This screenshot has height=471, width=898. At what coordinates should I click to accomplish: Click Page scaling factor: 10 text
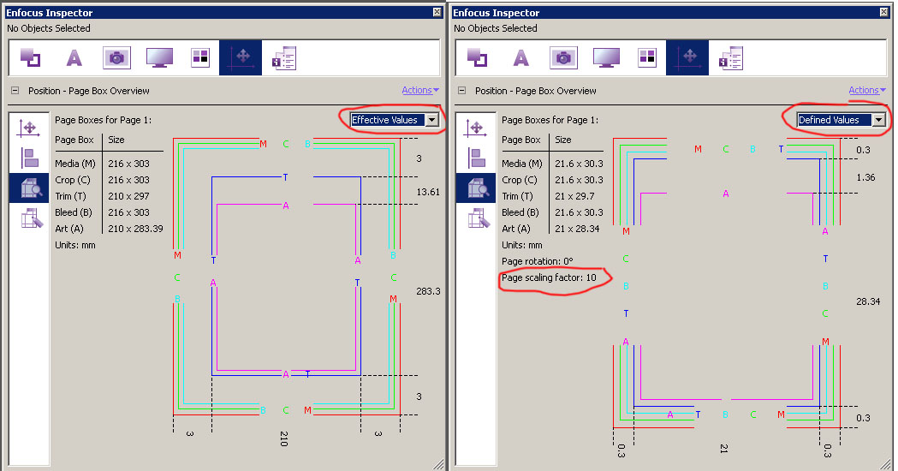pyautogui.click(x=550, y=277)
